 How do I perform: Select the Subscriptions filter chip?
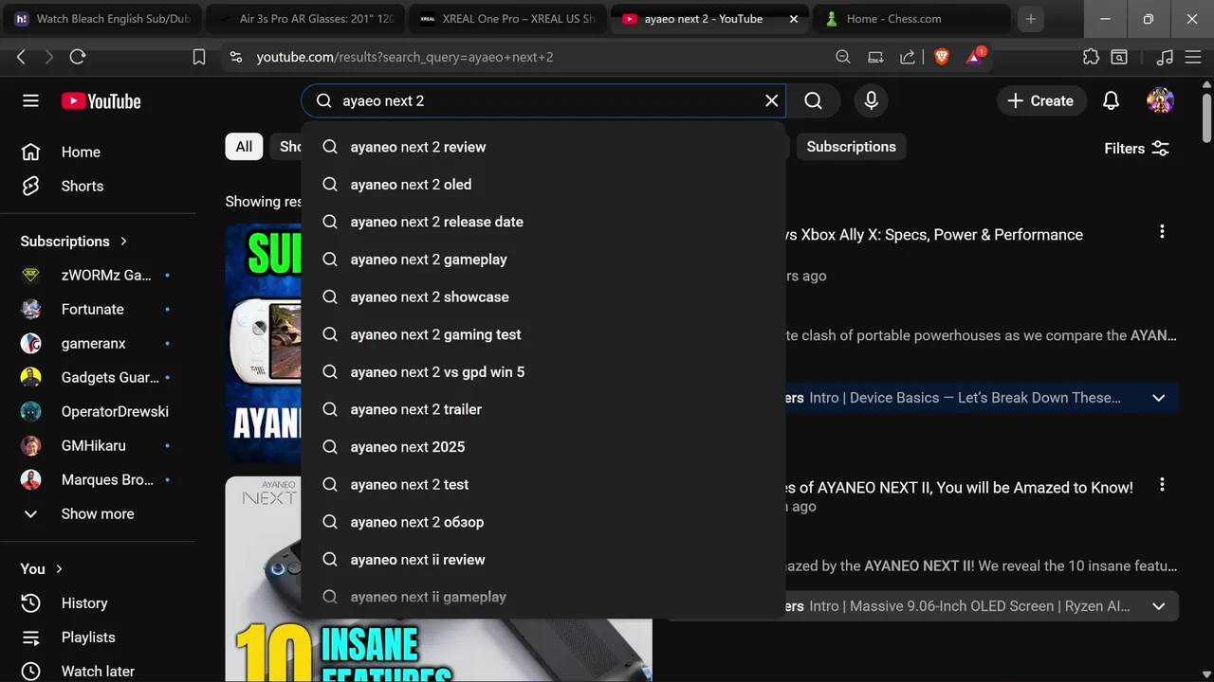click(x=851, y=146)
